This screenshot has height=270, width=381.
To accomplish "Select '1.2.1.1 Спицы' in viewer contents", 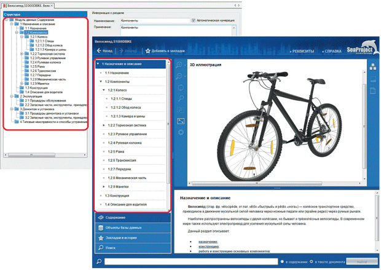I will pyautogui.click(x=121, y=99).
